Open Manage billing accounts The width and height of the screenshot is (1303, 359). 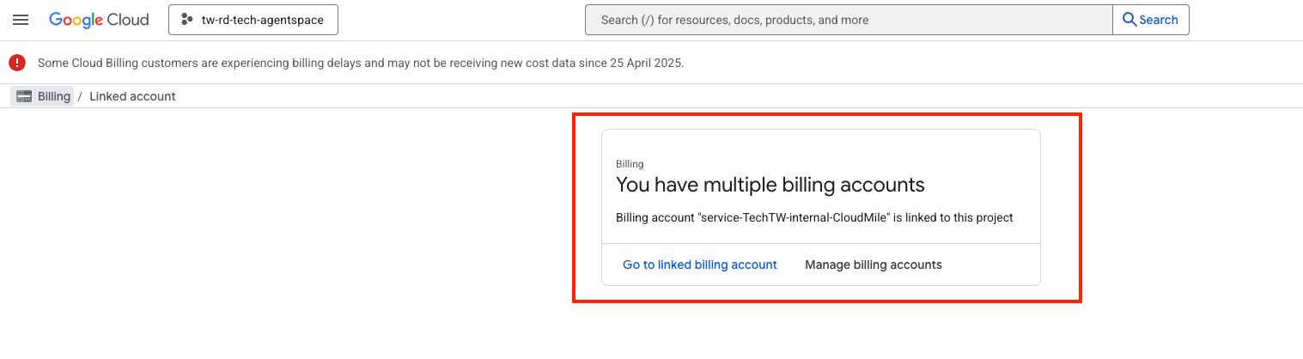[x=873, y=265]
